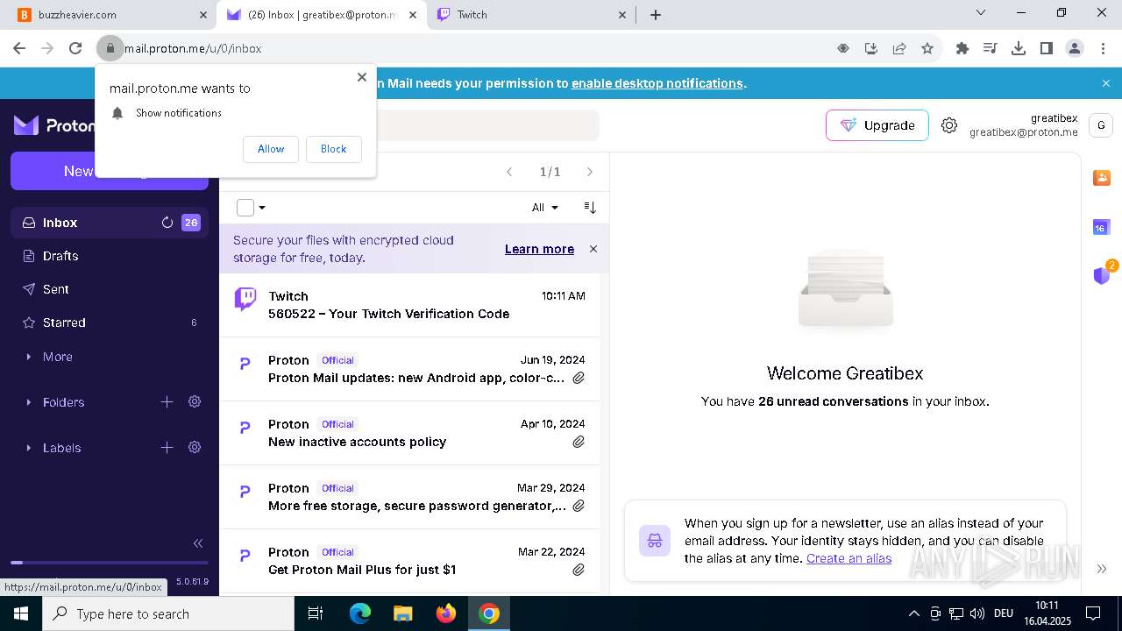Open a new browser tab
1122x631 pixels.
coord(656,15)
